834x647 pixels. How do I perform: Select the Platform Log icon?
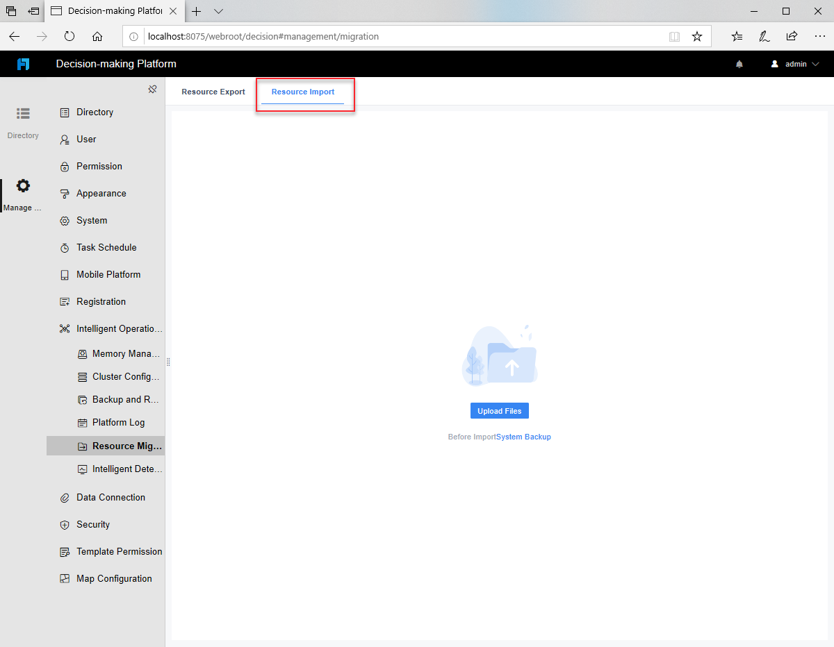pyautogui.click(x=81, y=422)
